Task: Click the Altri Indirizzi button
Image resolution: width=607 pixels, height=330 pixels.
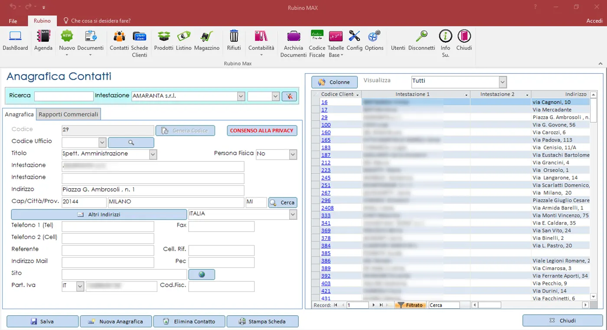Action: (x=99, y=214)
